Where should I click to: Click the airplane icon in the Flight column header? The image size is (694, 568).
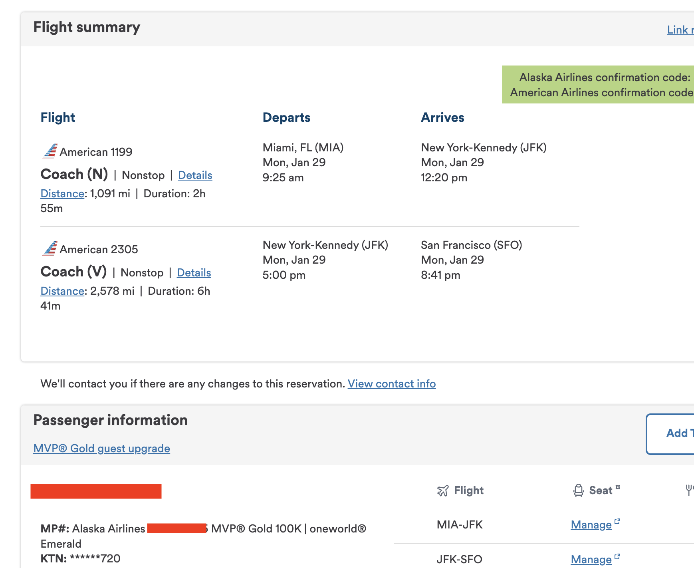(x=443, y=490)
